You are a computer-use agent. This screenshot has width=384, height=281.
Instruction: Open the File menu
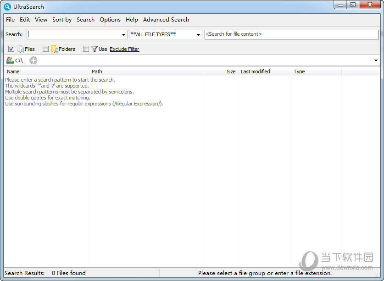click(10, 20)
